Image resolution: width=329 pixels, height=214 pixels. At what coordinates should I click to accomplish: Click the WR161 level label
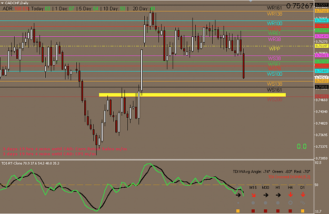click(274, 8)
